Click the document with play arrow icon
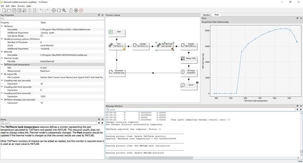This screenshot has height=163, width=303. tap(29, 11)
